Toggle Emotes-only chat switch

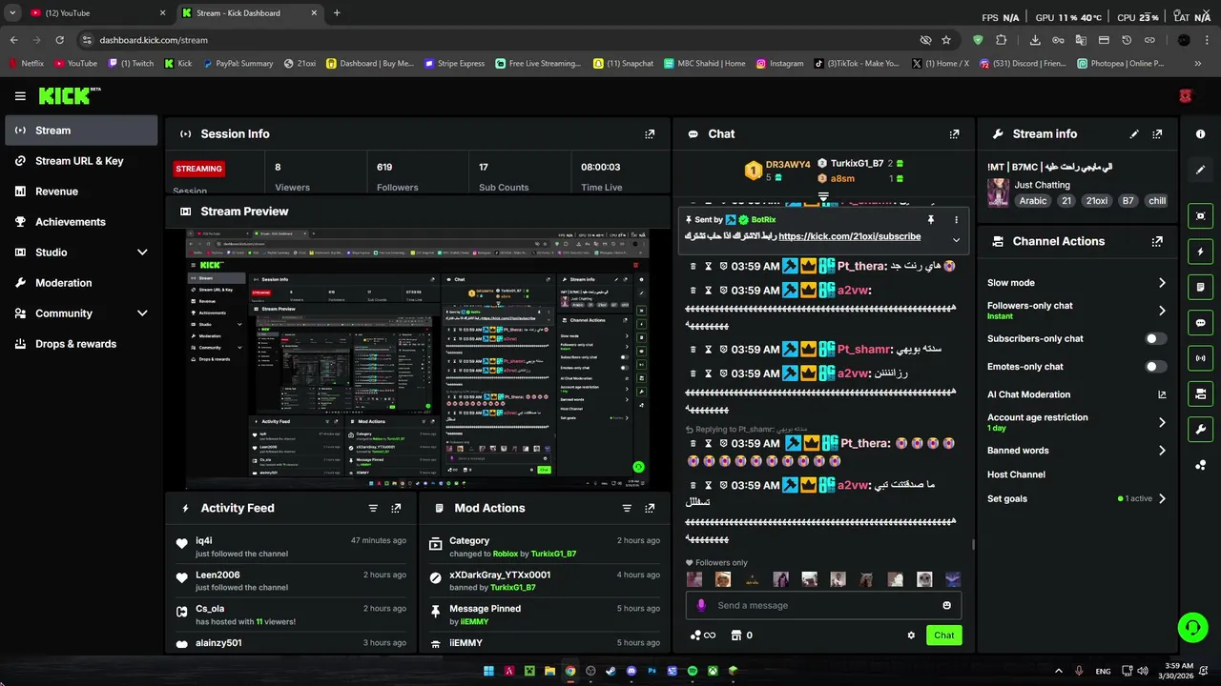[x=1155, y=367]
